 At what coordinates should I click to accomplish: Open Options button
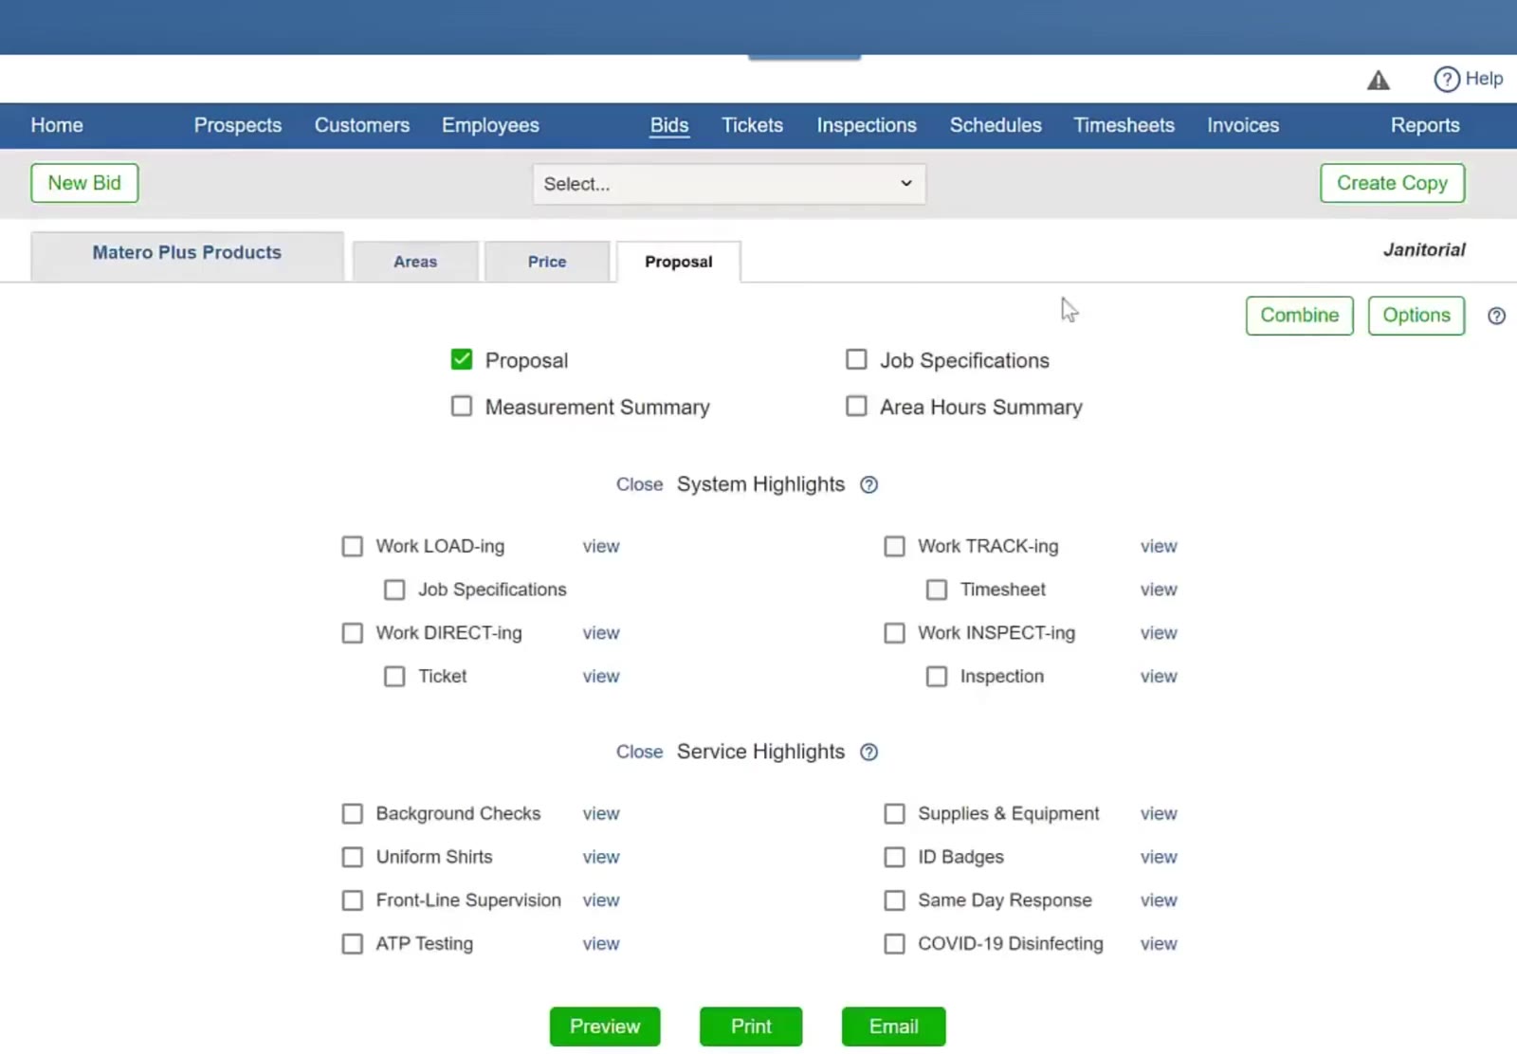click(1416, 316)
